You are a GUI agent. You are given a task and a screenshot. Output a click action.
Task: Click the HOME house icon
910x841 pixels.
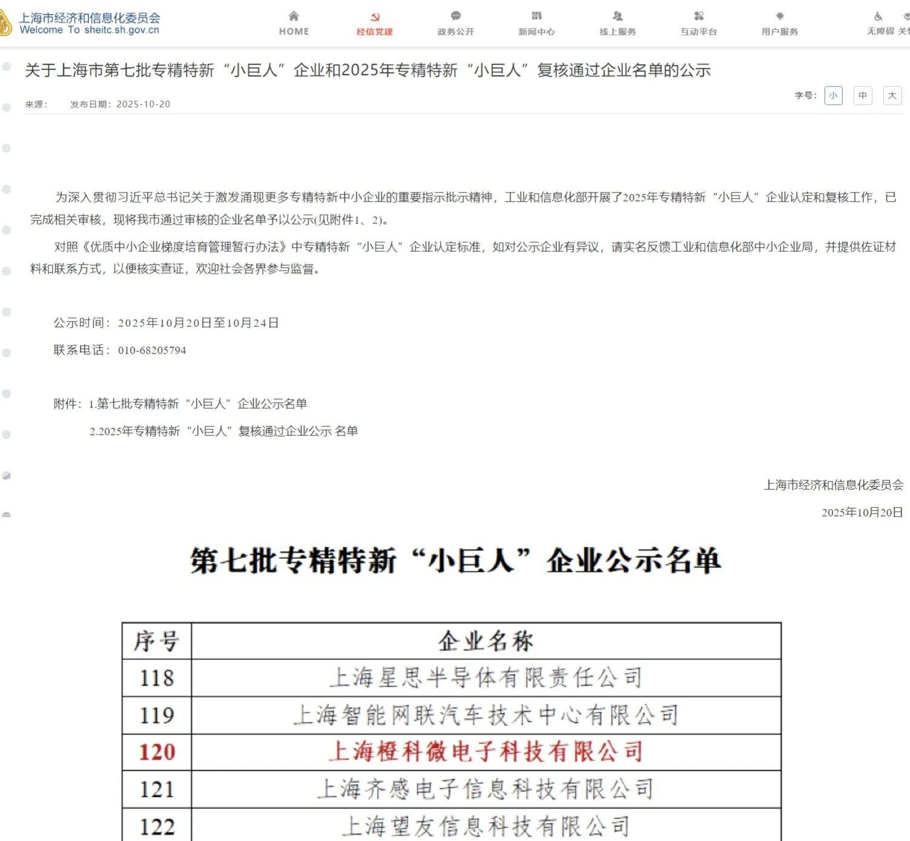point(294,16)
